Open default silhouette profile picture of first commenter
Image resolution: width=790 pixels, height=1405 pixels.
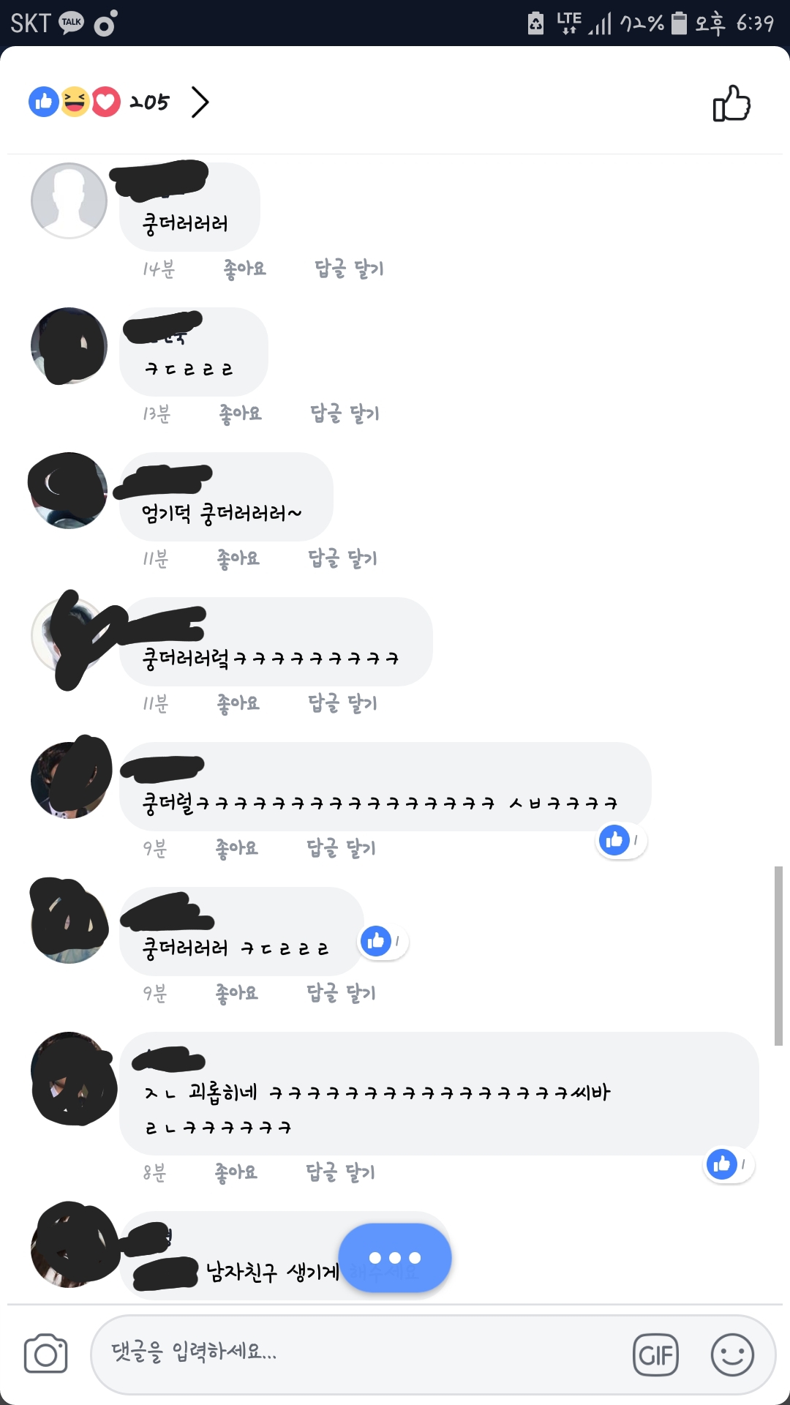click(x=69, y=201)
